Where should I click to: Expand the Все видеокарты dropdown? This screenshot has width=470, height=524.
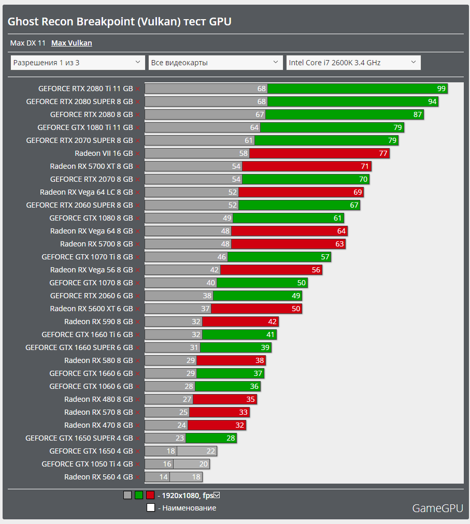216,63
